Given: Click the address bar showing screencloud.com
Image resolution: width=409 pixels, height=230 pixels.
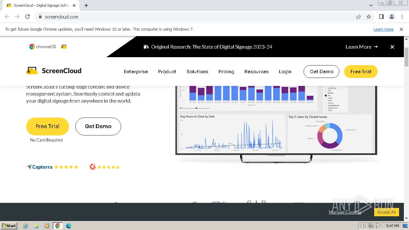Looking at the screenshot, I should 198,17.
